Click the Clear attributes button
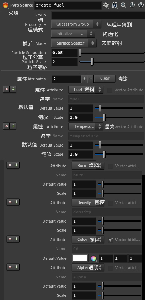145x300 pixels. [105, 79]
